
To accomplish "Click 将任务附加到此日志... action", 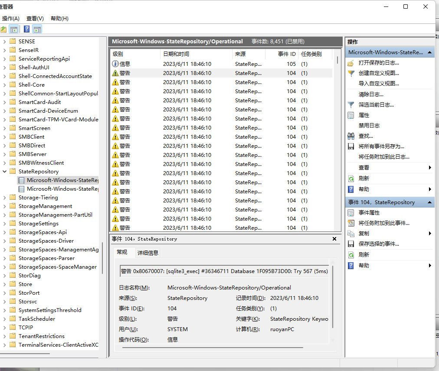I will coord(384,157).
